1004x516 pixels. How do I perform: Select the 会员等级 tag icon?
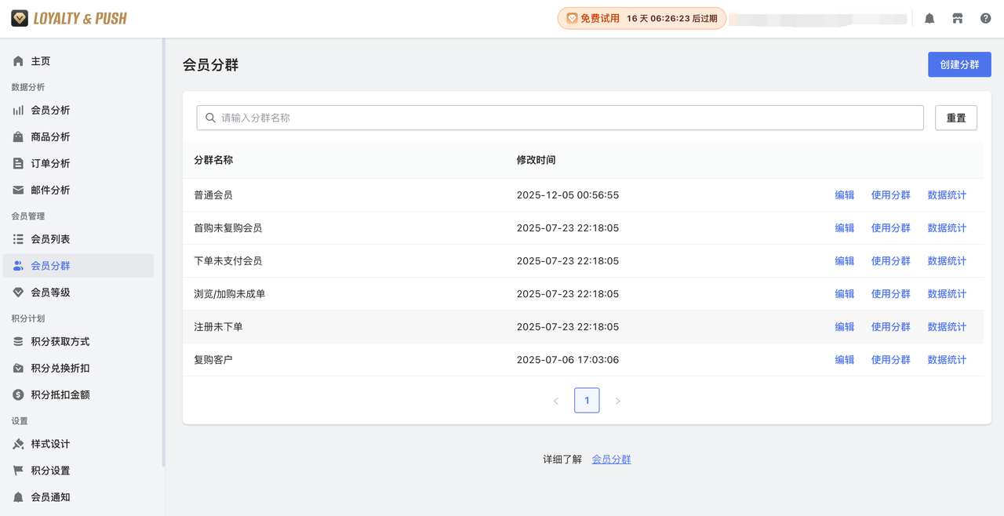point(17,292)
